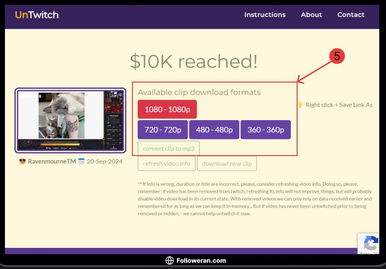Pick the 480 - 480p download option

(x=214, y=130)
